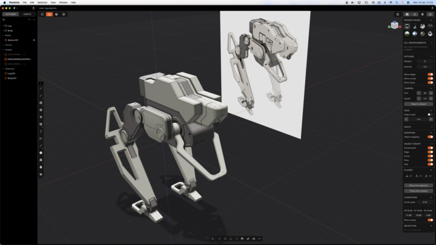Click the first viewport display mode icon

pyautogui.click(x=42, y=14)
